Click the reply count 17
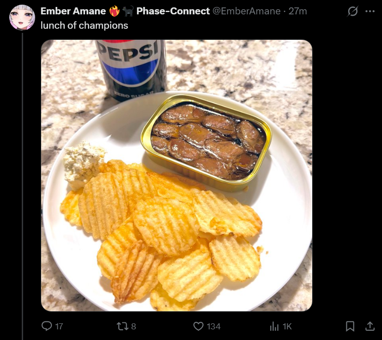The height and width of the screenshot is (340, 382). (x=59, y=326)
